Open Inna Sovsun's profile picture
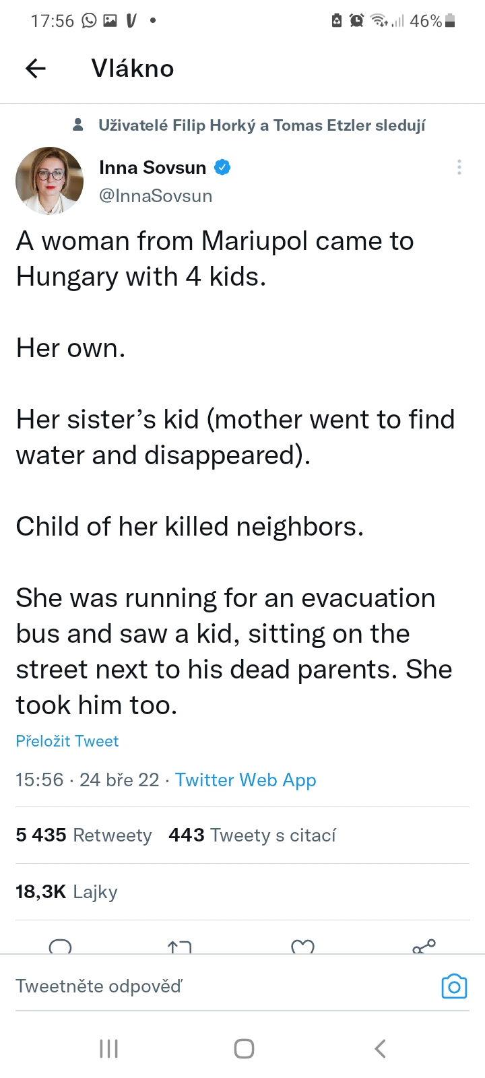 point(49,181)
